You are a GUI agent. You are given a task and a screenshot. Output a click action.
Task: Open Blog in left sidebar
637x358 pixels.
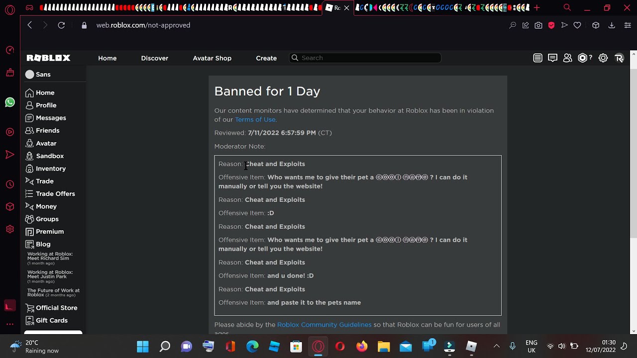[38, 244]
